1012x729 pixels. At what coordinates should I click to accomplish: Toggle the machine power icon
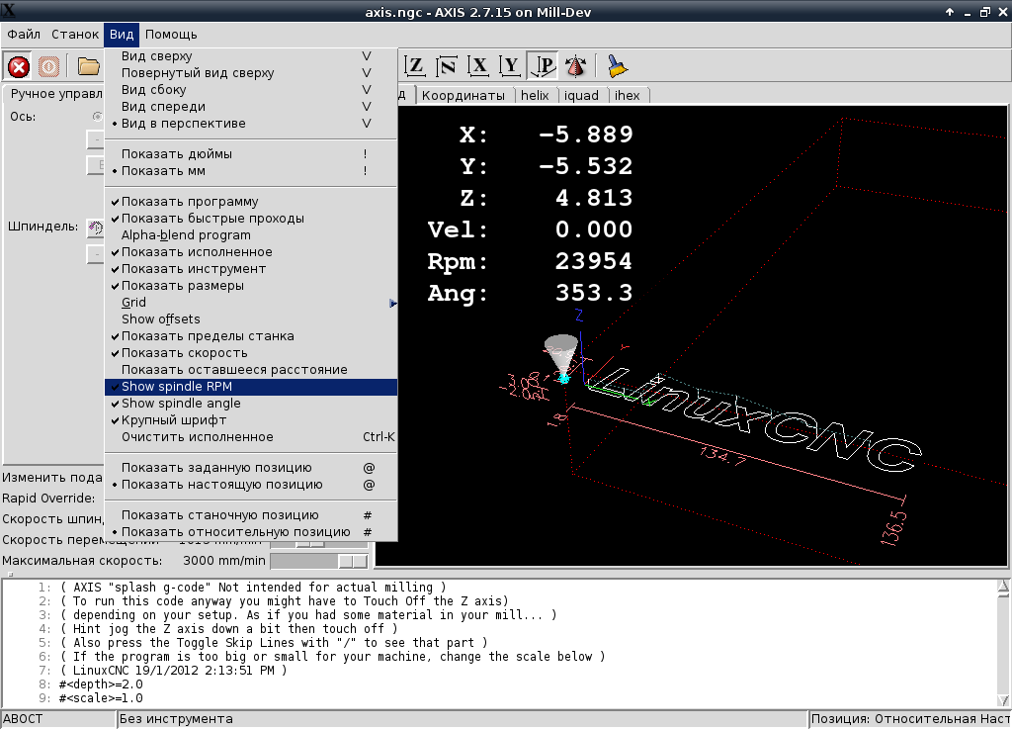49,67
